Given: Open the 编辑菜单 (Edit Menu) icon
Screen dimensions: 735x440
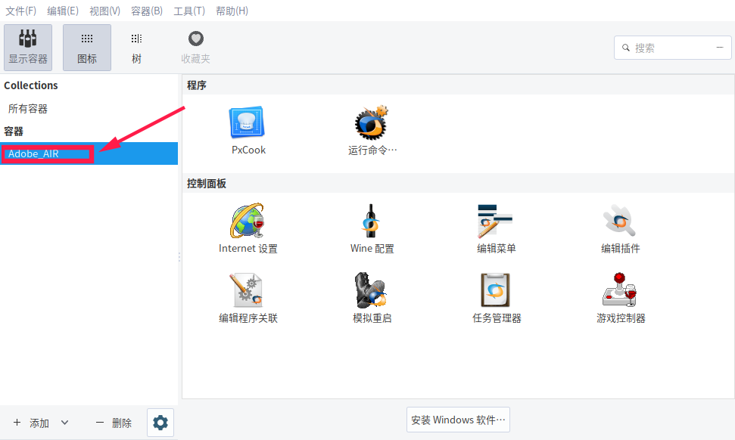Looking at the screenshot, I should coord(496,222).
